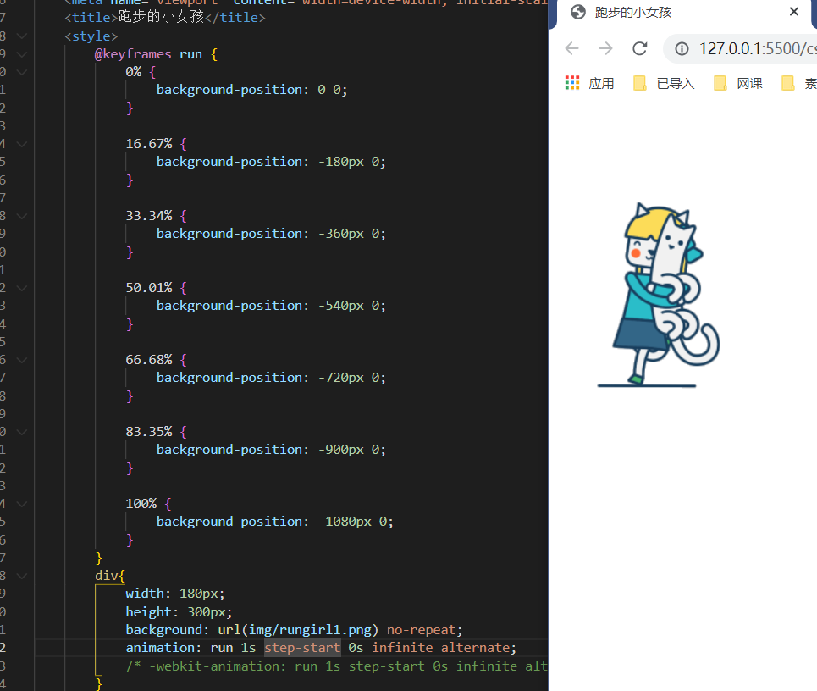Collapse the style tag fold arrow
817x691 pixels.
coord(22,36)
